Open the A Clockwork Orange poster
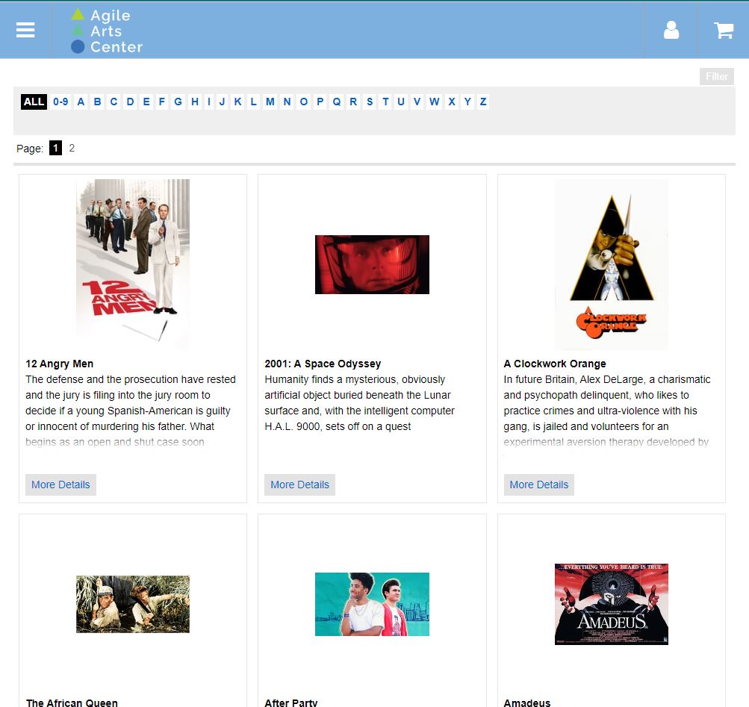Viewport: 749px width, 707px height. coord(612,264)
